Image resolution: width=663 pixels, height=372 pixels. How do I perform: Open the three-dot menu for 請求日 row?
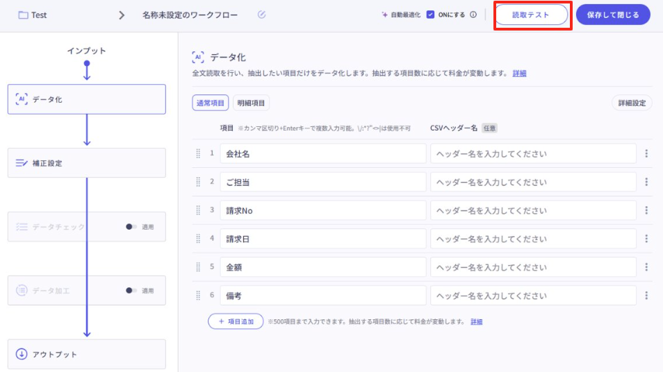tap(646, 239)
